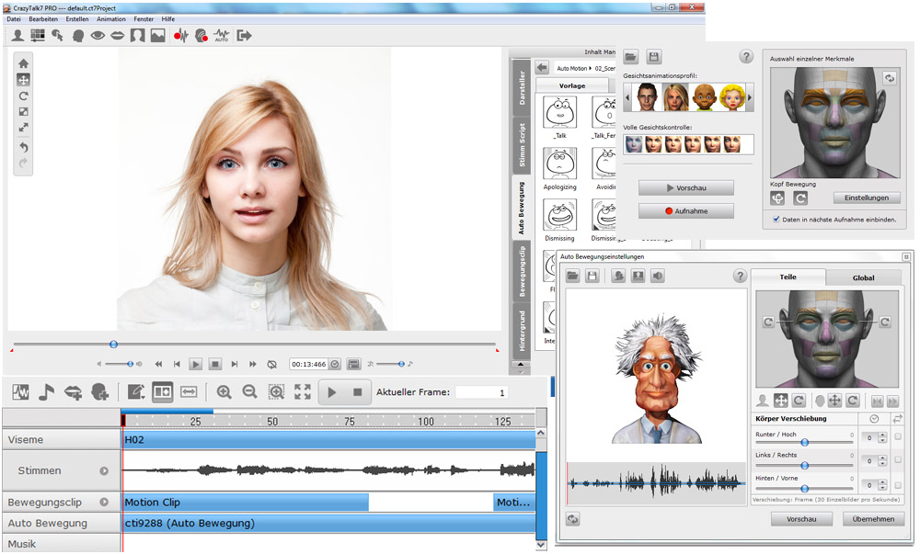Zoom in on the timeline
Viewport: 920px width, 554px height.
[x=224, y=392]
